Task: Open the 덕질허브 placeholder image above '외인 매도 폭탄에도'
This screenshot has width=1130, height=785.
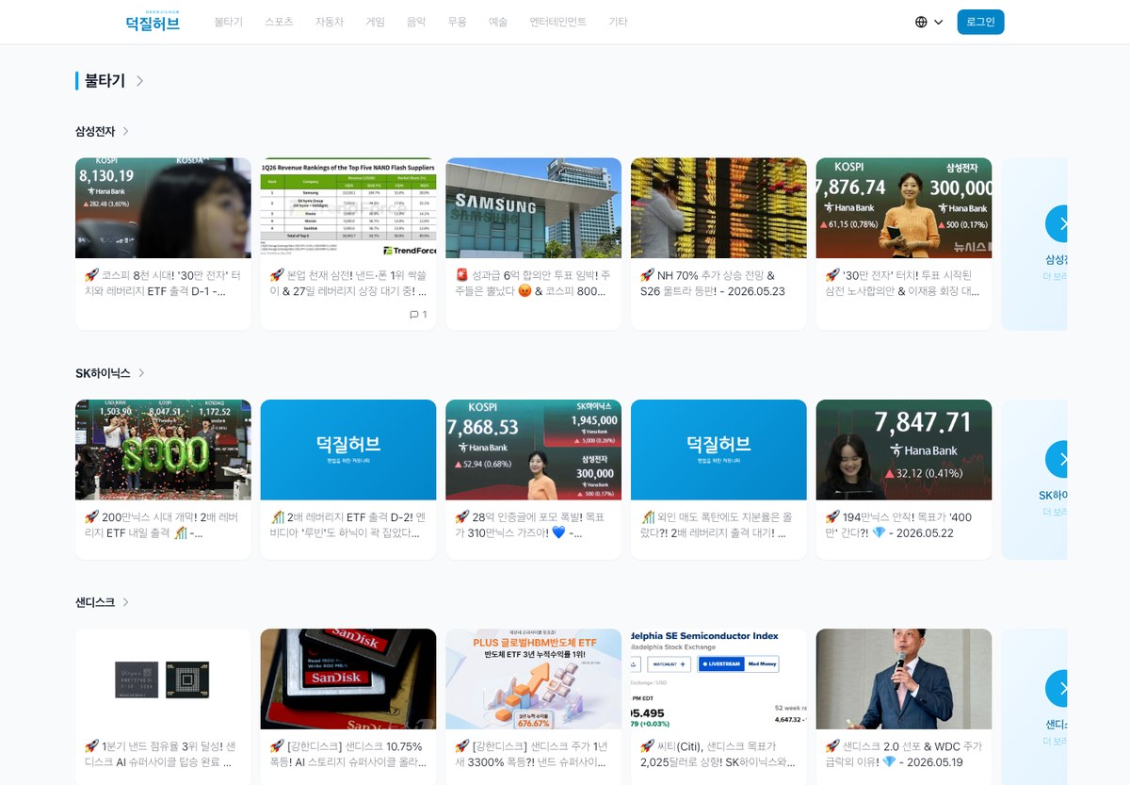Action: click(718, 450)
